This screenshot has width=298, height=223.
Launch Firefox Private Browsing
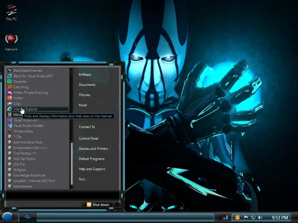click(38, 93)
